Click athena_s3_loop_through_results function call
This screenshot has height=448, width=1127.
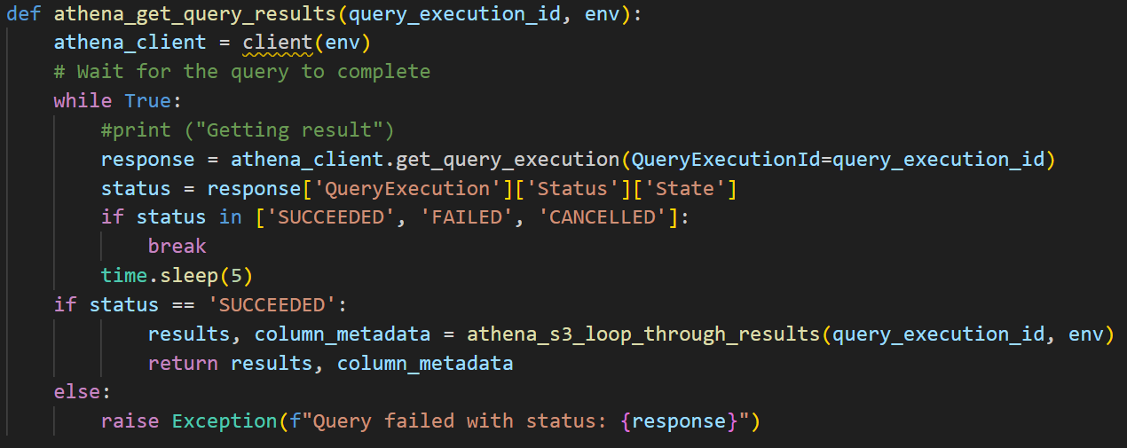click(643, 334)
